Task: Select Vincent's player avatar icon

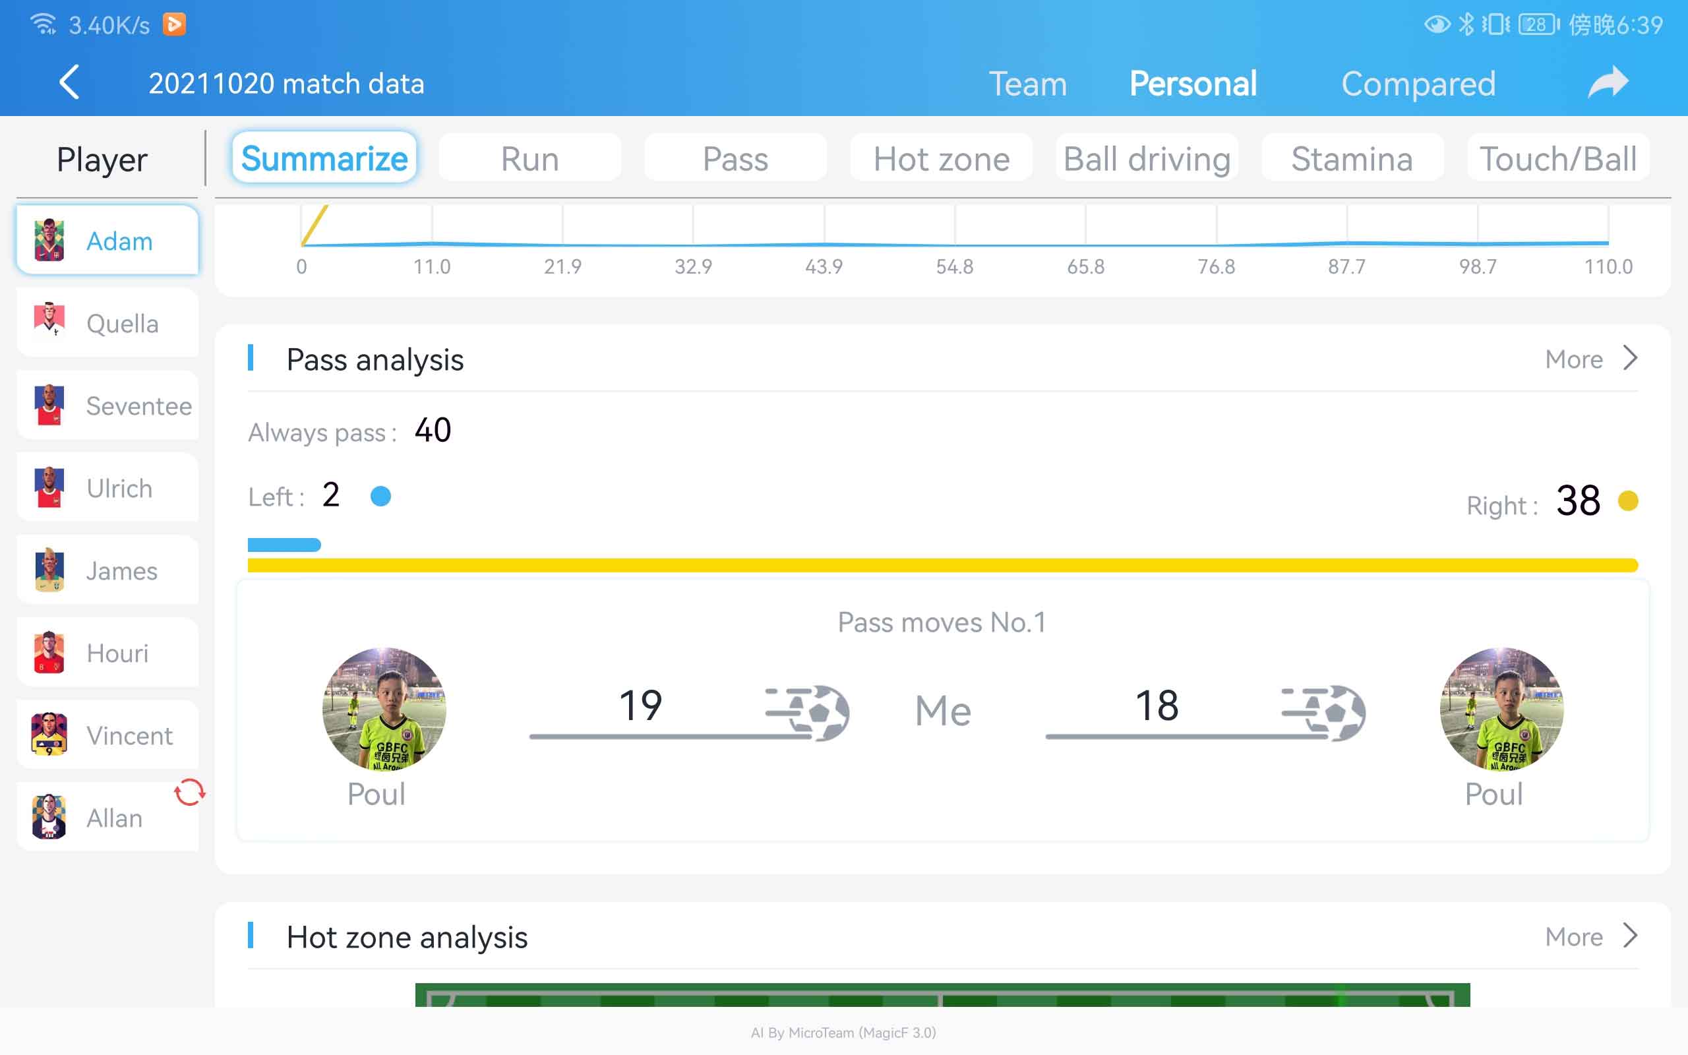Action: click(x=49, y=735)
